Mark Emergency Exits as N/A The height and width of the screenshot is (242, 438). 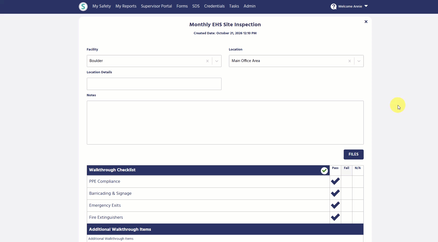pos(358,205)
